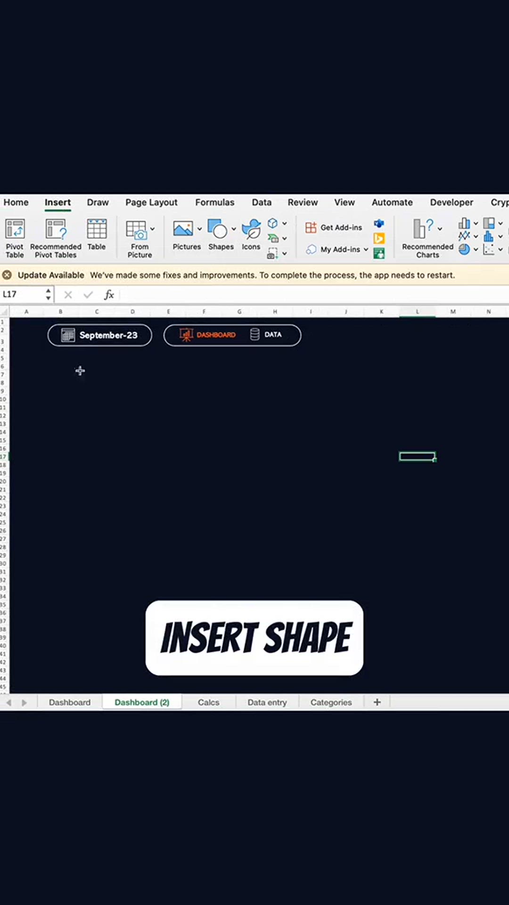Switch to the Page Layout tab

point(151,202)
